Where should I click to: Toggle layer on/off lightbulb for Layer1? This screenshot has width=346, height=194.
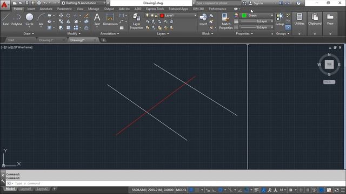[148, 16]
